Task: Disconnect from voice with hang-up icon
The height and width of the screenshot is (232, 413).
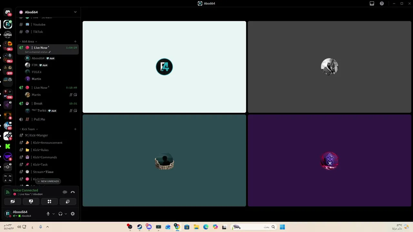Action: point(73,192)
